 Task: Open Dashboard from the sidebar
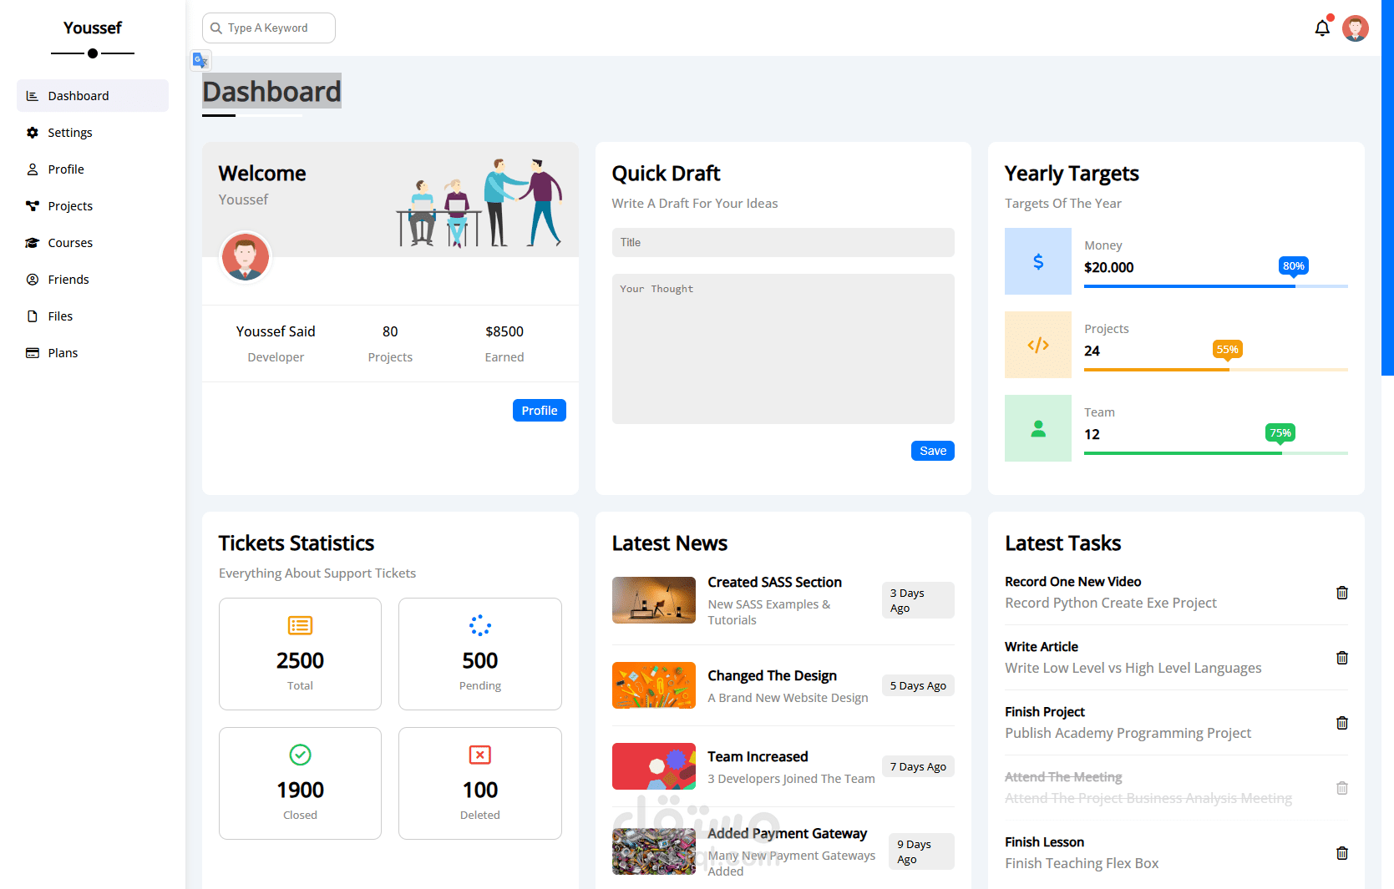tap(93, 96)
